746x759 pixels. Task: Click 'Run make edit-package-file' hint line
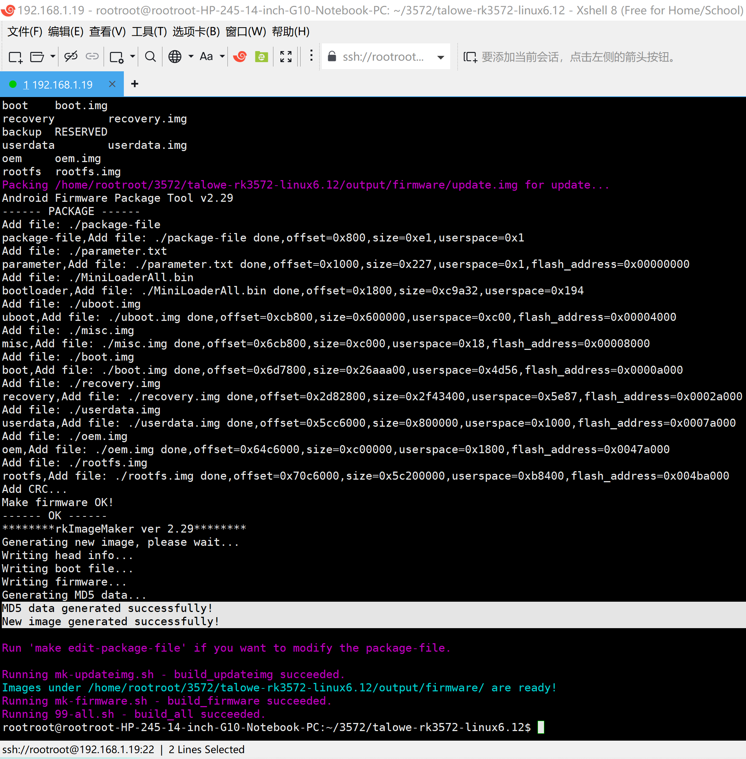coord(226,648)
